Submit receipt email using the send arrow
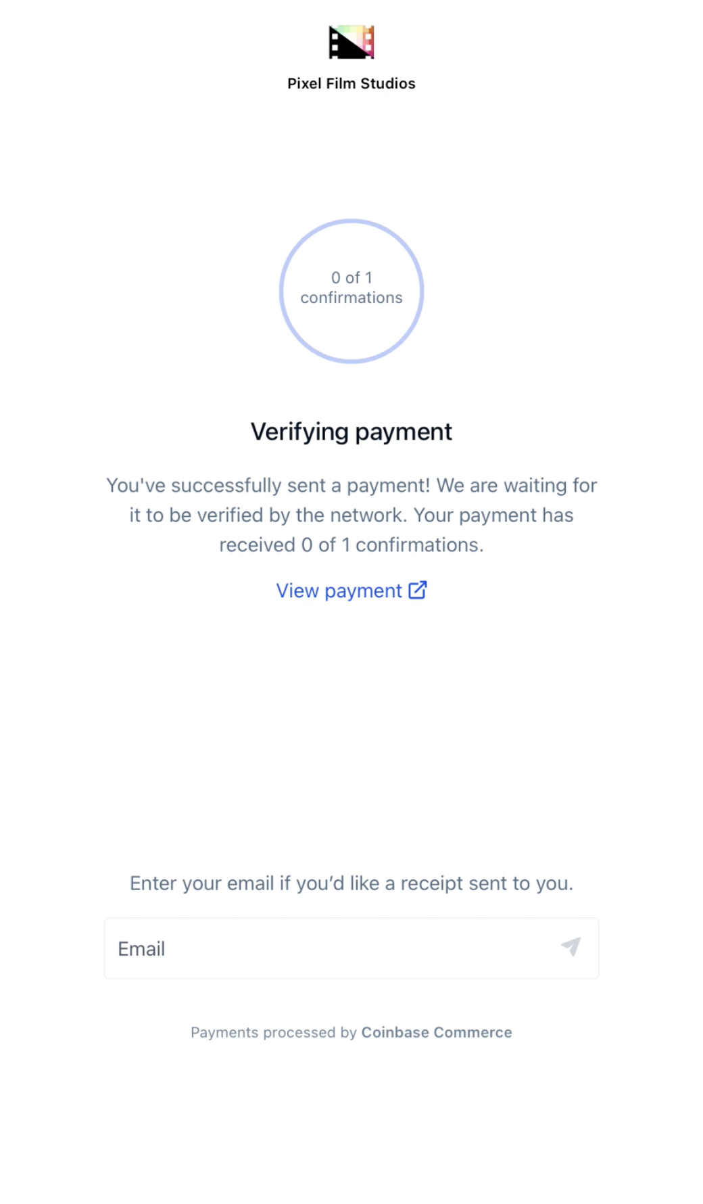The image size is (703, 1204). click(x=571, y=947)
